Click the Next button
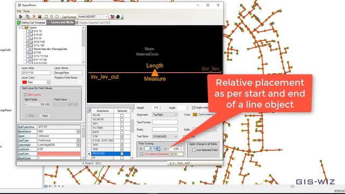 45,116
